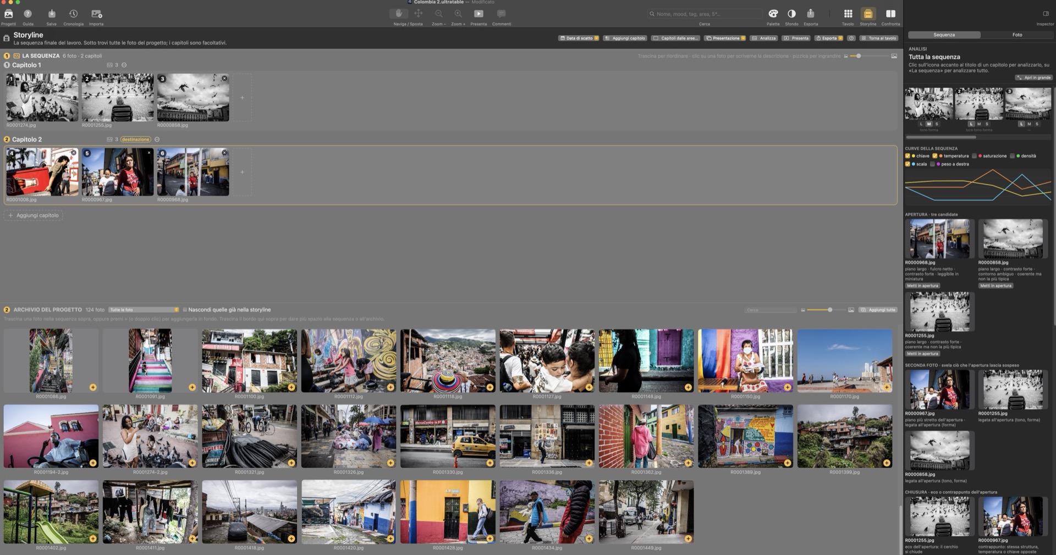Open the Confronta compare view icon
This screenshot has width=1056, height=555.
pyautogui.click(x=890, y=14)
